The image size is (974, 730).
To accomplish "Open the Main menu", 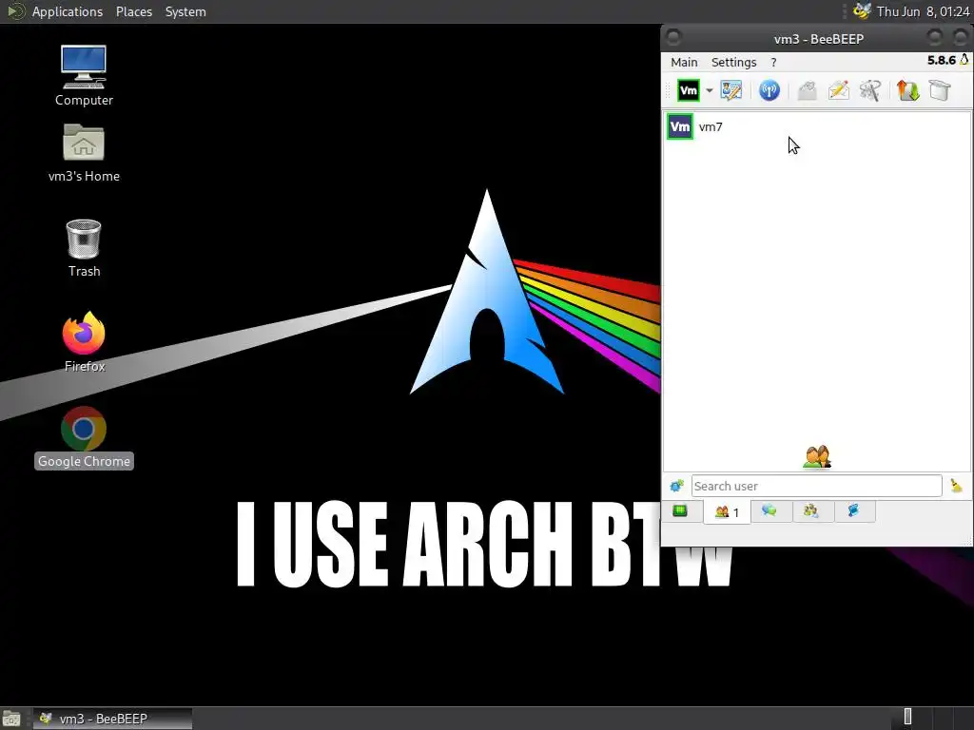I will tap(684, 62).
